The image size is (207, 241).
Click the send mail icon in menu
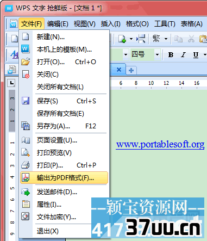pos(26,192)
